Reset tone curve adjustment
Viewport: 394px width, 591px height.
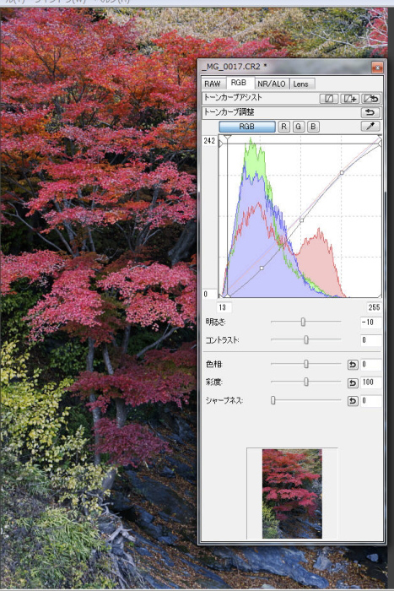[x=370, y=112]
